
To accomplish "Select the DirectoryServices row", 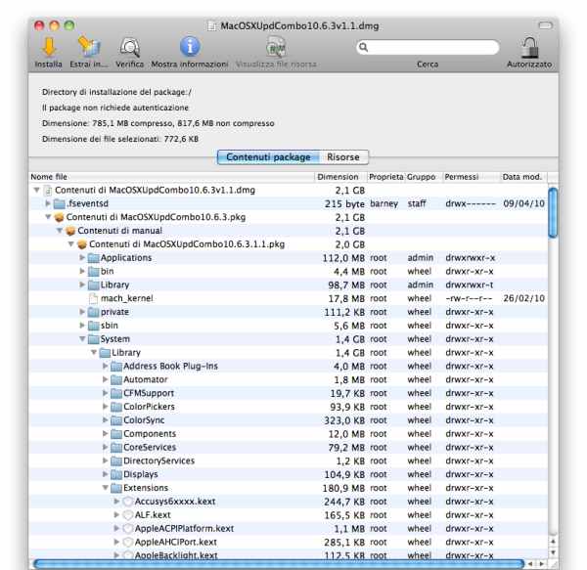I will click(289, 460).
